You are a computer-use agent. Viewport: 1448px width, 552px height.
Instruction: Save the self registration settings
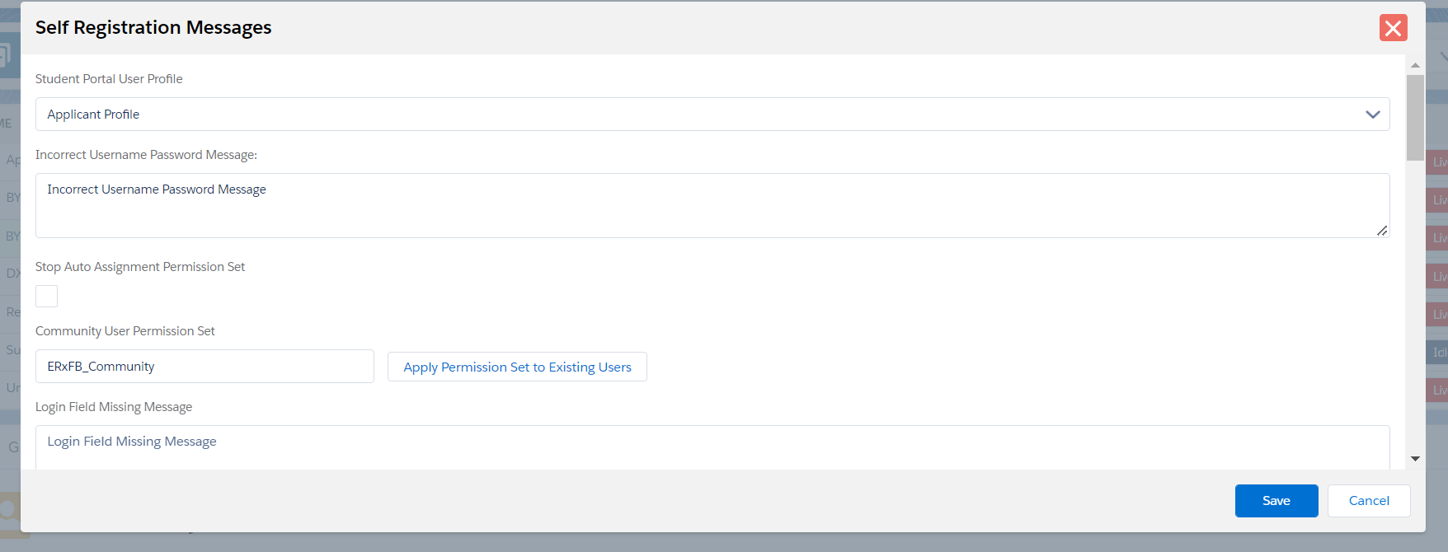pos(1276,501)
